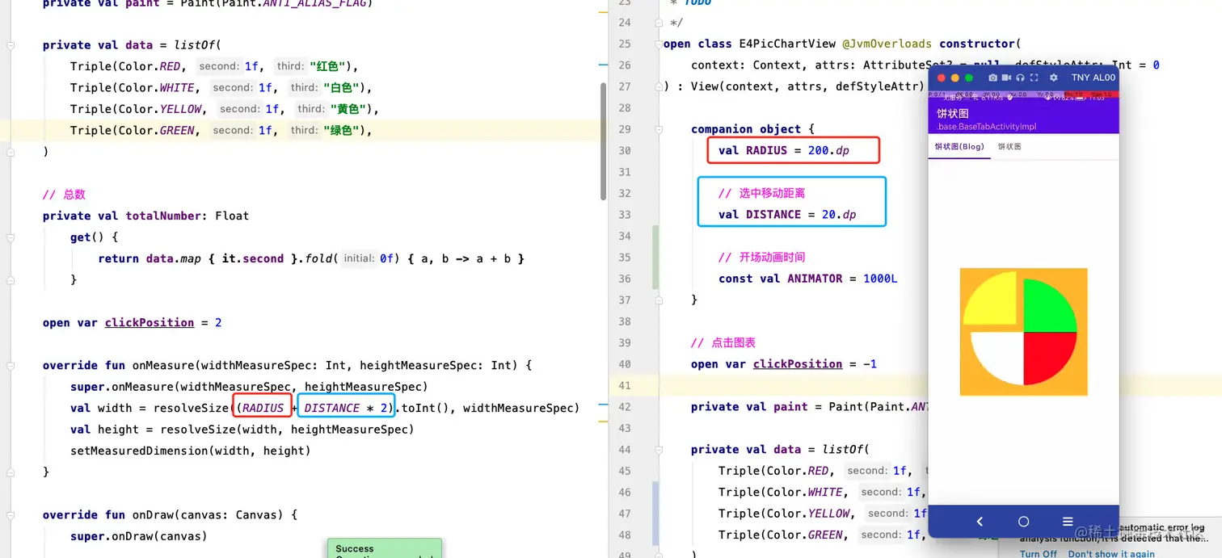Click ANIMATOR constant on line 36
This screenshot has width=1222, height=558.
point(815,279)
